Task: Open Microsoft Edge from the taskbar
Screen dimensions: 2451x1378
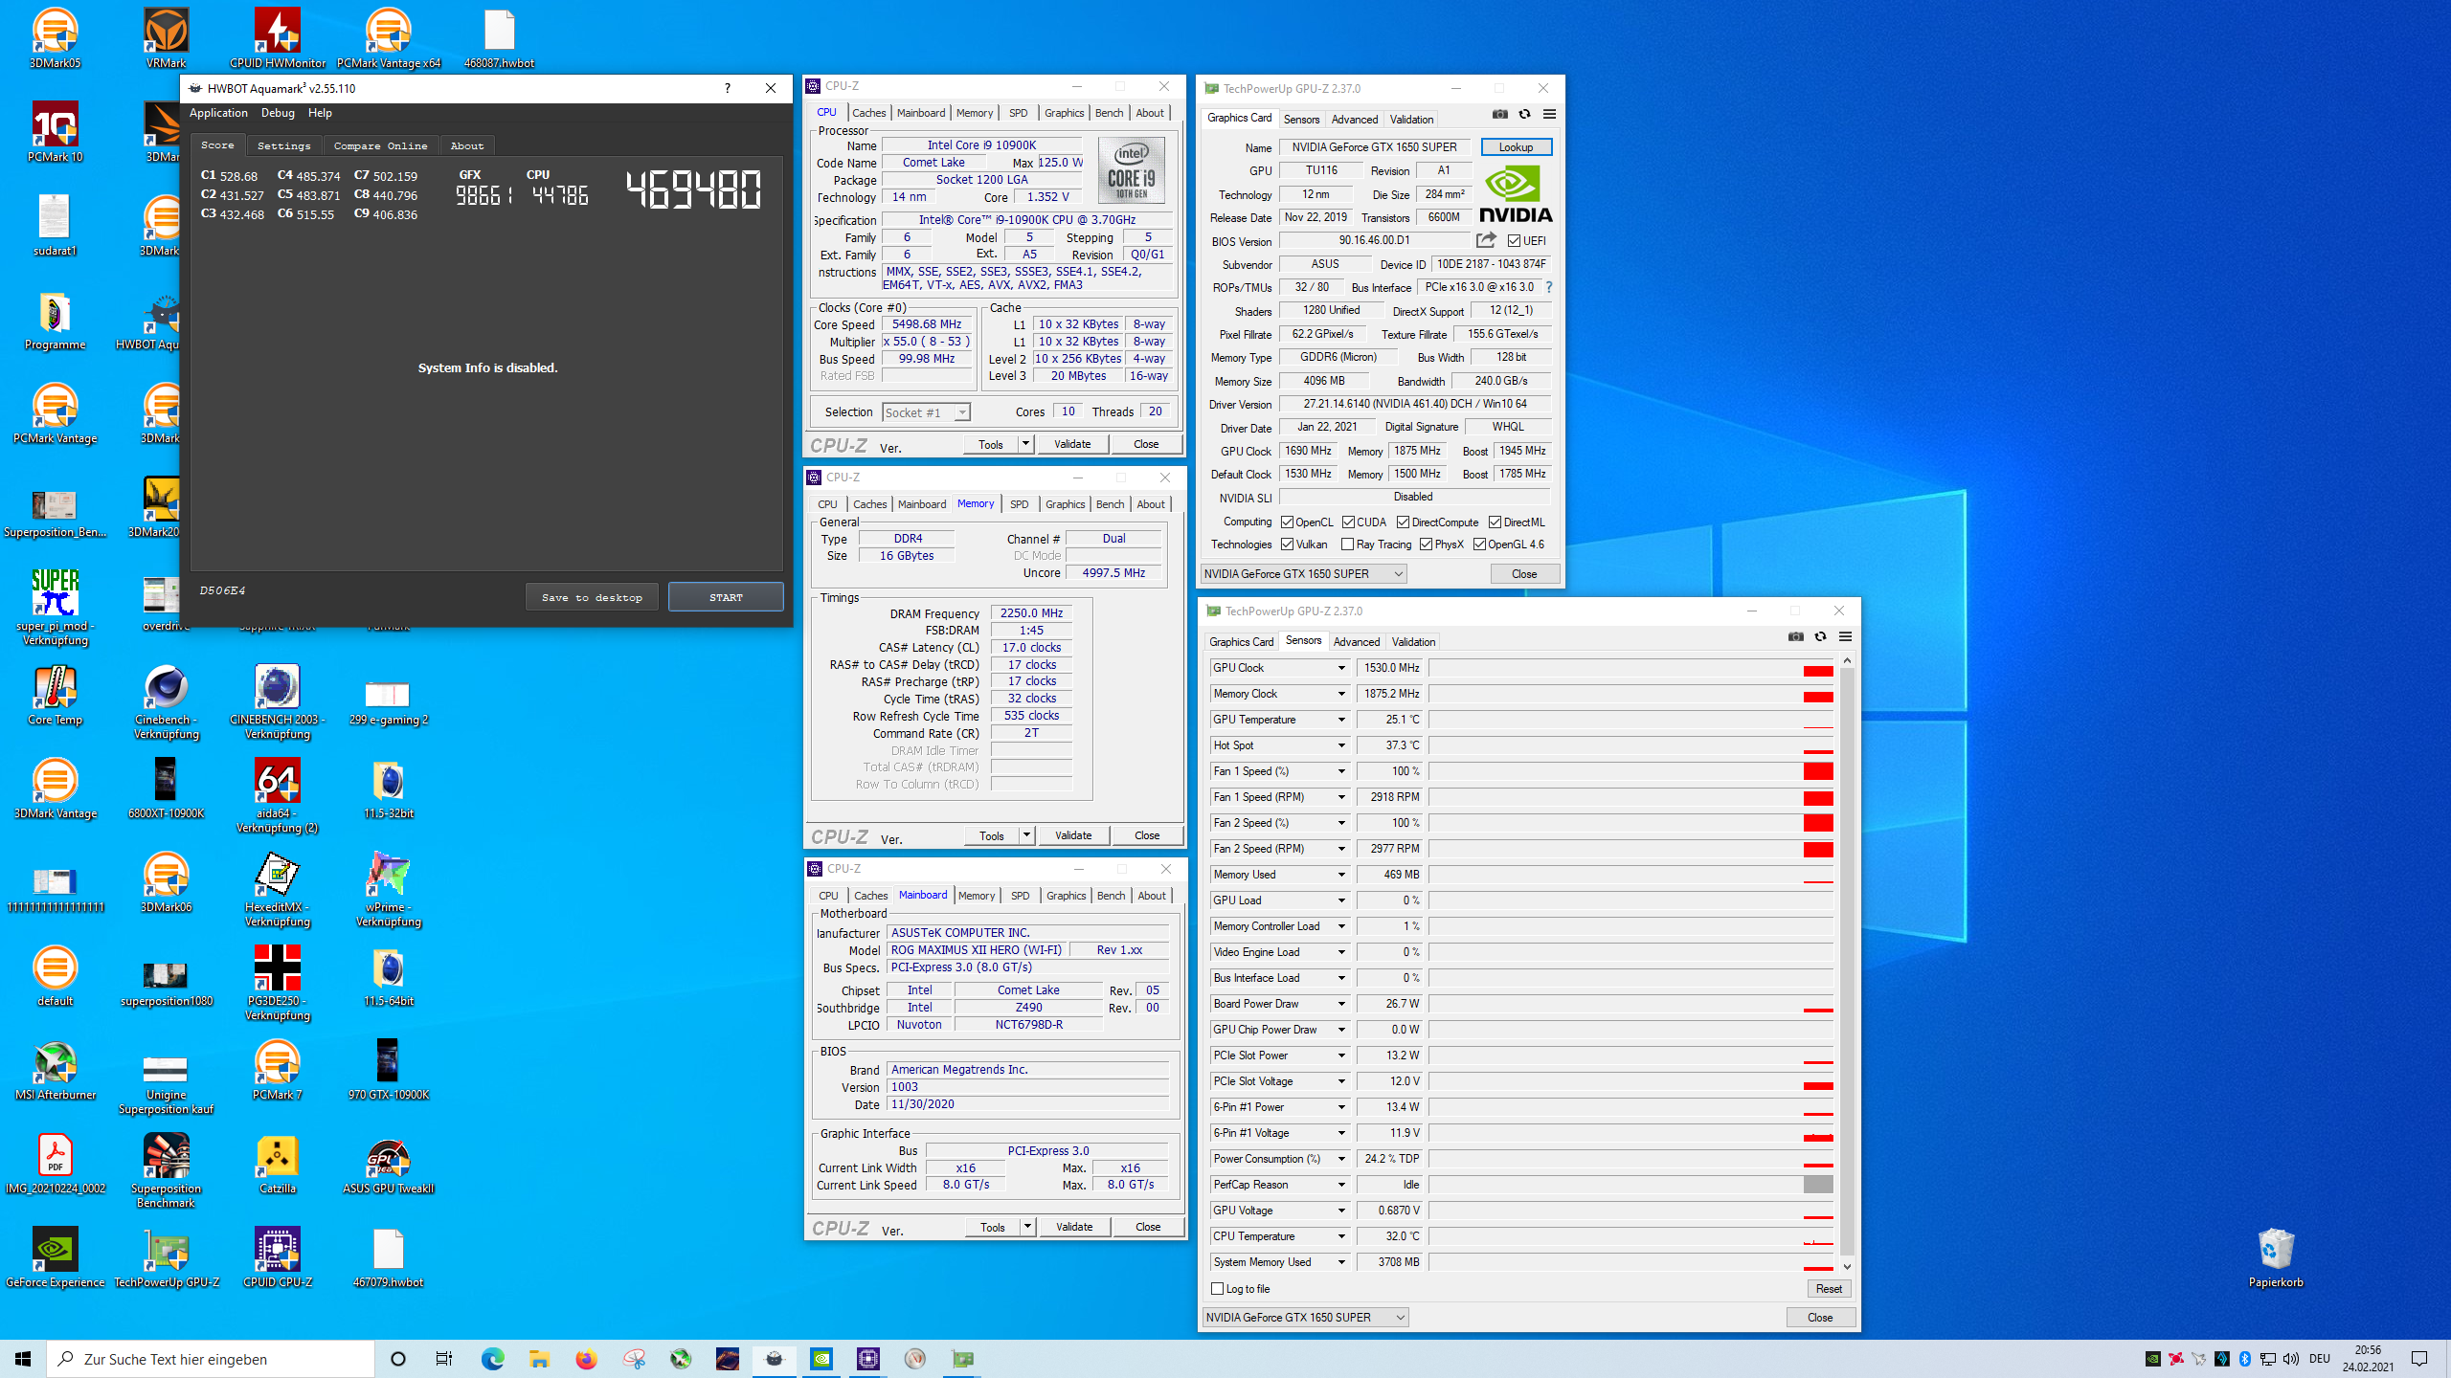Action: (x=492, y=1359)
